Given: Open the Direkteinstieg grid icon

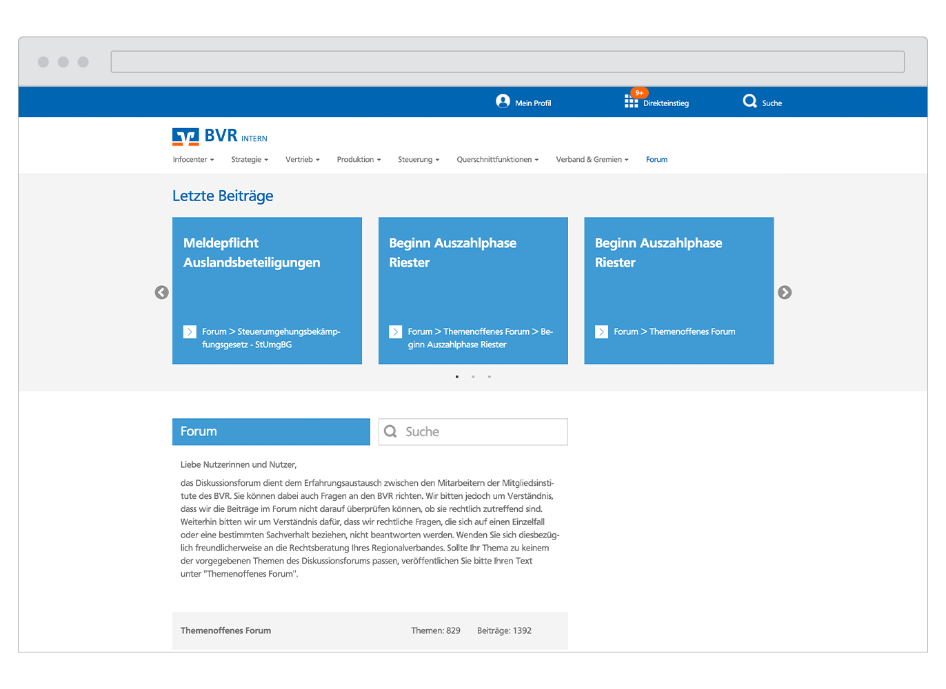Looking at the screenshot, I should click(x=631, y=102).
